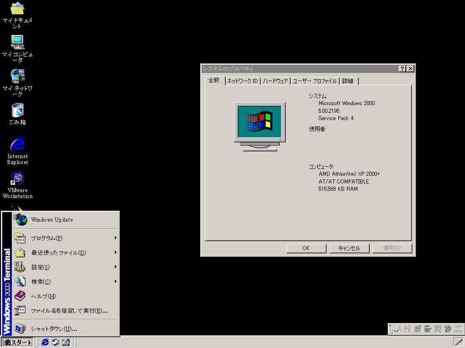Close the システムのプロパティ dialog
465x348 pixels.
coord(410,69)
